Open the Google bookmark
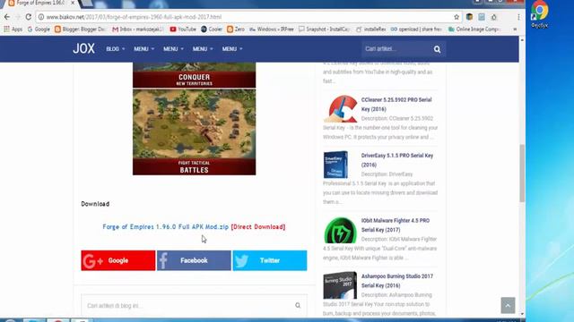The width and height of the screenshot is (574, 322). [39, 30]
